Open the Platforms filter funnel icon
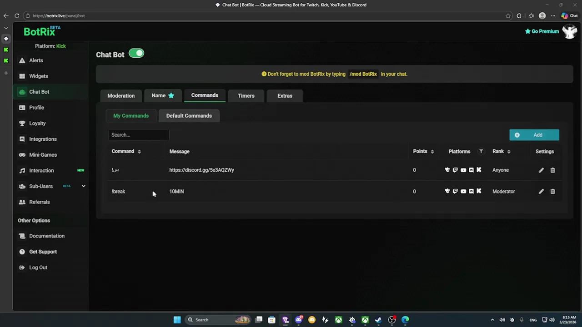This screenshot has width=582, height=327. pos(481,151)
